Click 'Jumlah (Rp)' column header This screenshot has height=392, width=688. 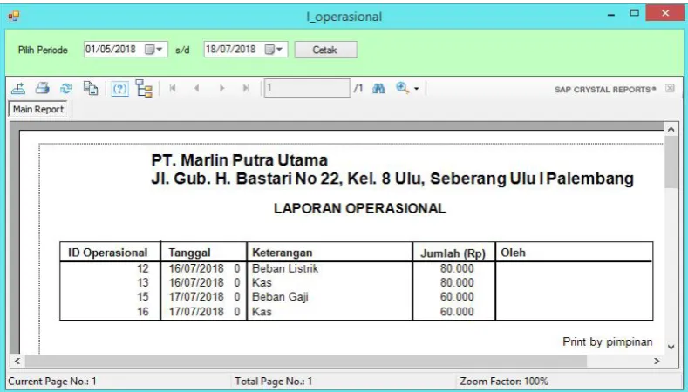(453, 253)
